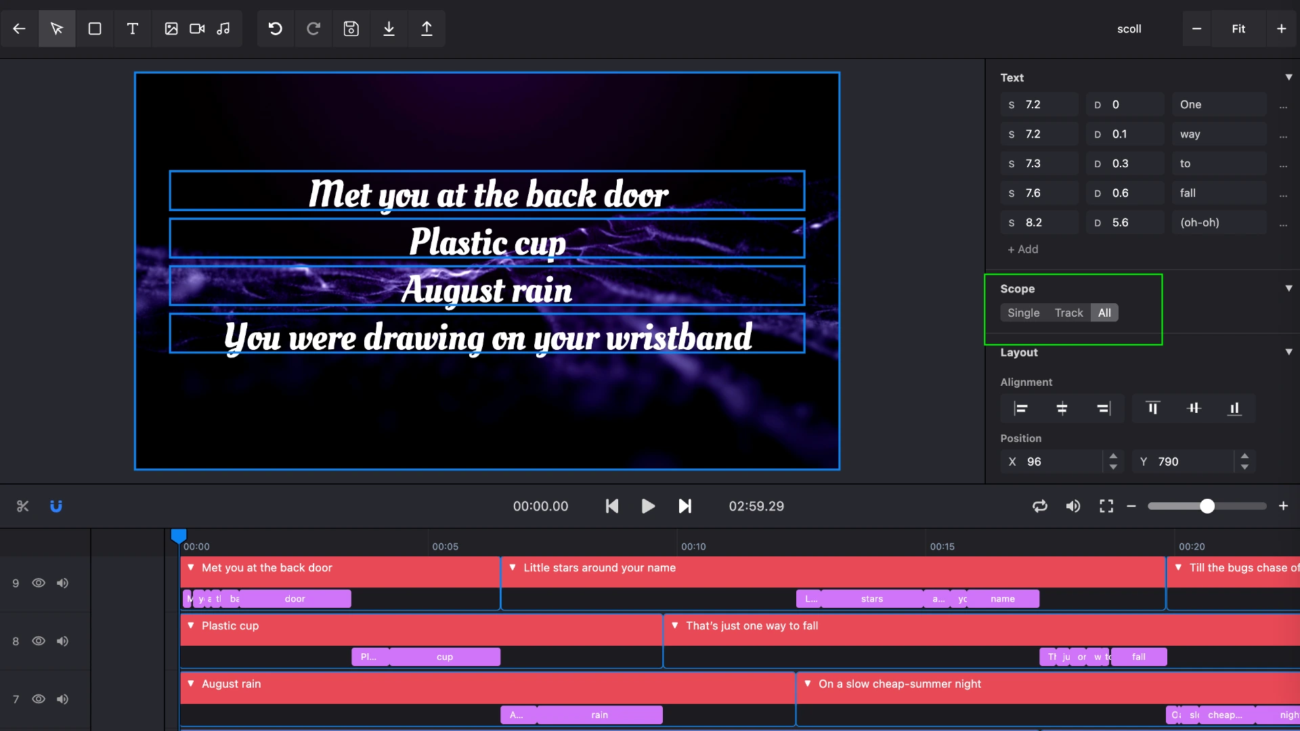Align left edges

1020,408
